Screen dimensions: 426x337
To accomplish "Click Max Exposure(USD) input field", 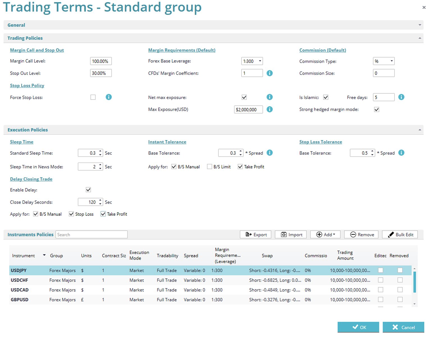I will 248,109.
